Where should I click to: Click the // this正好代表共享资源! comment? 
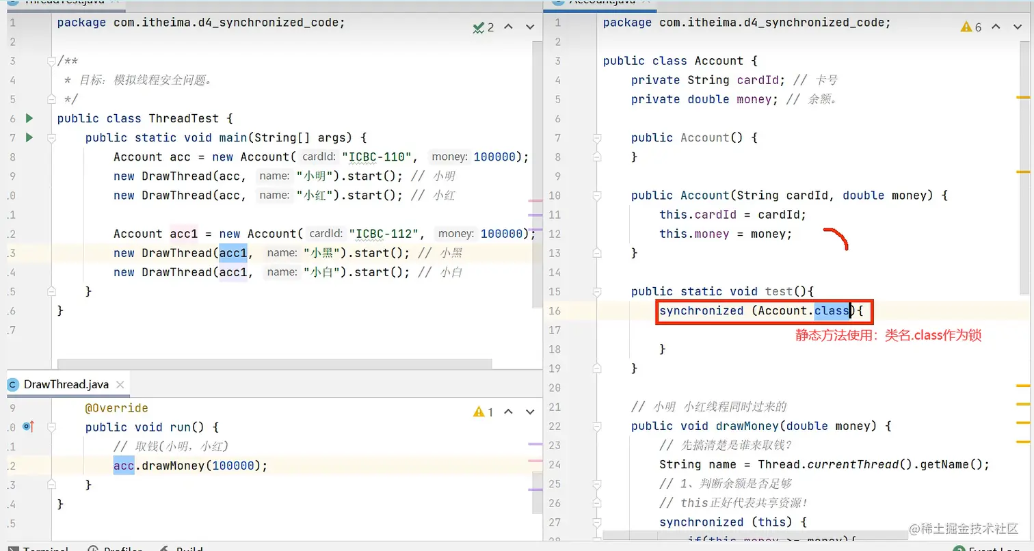[x=734, y=503]
